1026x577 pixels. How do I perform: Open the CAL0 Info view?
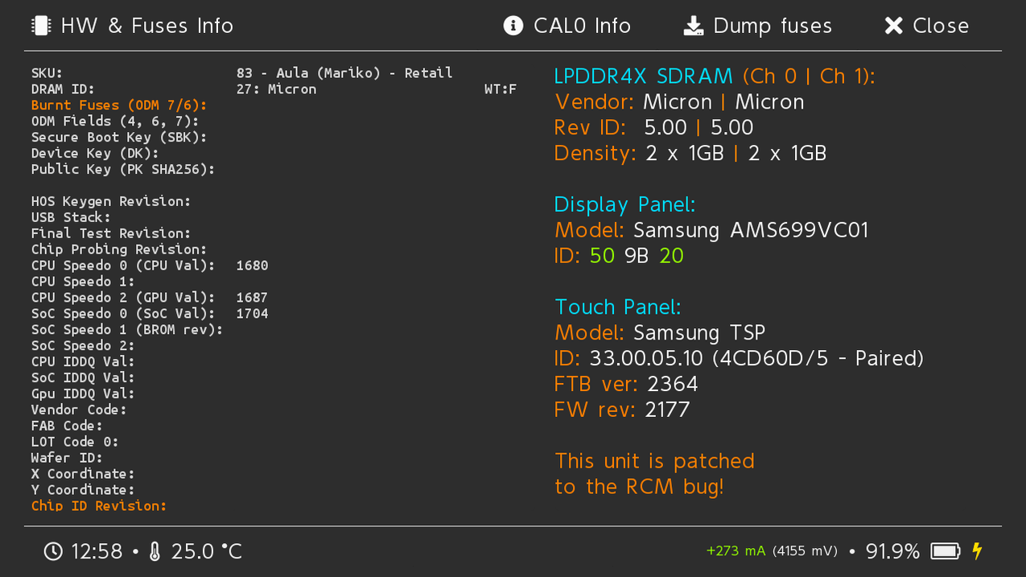pyautogui.click(x=567, y=25)
